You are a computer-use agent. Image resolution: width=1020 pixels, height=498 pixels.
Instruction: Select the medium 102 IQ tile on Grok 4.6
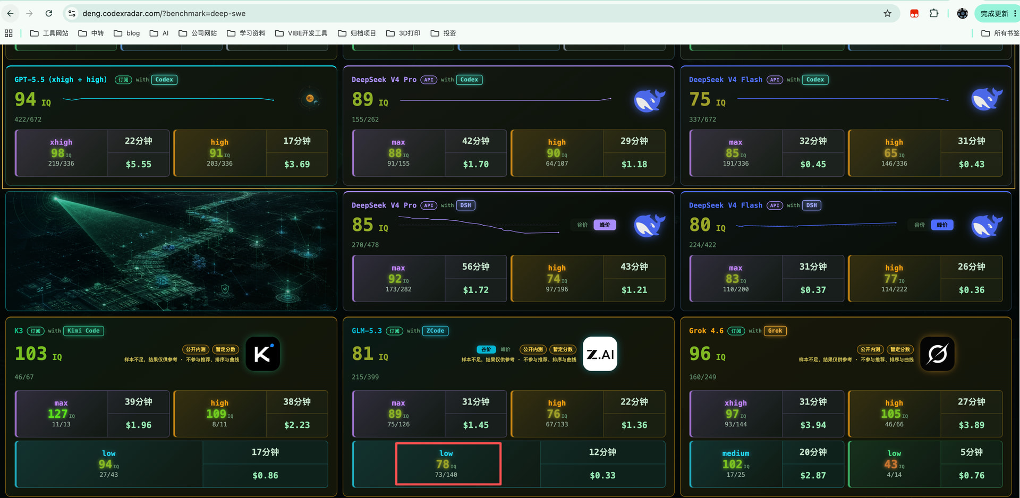click(x=735, y=464)
